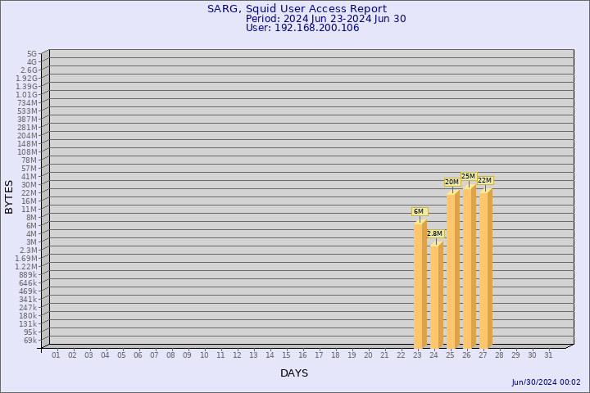The width and height of the screenshot is (590, 393).
Task: Click day 31 on the x-axis
Action: point(548,355)
